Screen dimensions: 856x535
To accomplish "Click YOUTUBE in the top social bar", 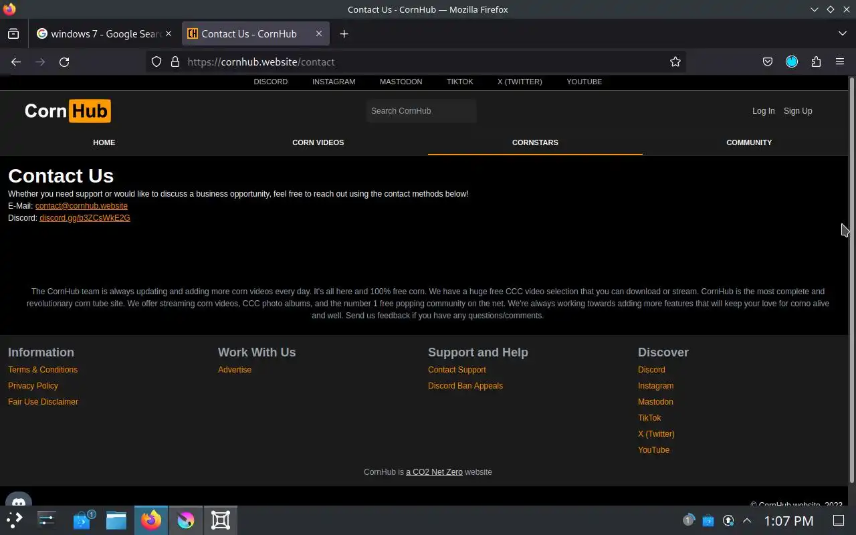I will (584, 82).
